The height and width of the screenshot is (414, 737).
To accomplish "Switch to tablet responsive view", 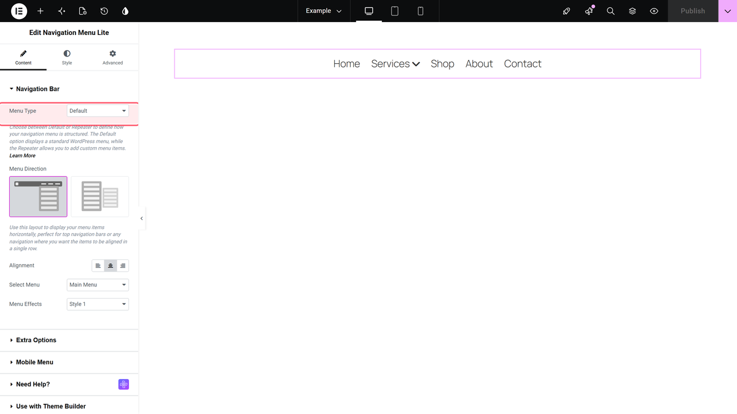I will (395, 11).
